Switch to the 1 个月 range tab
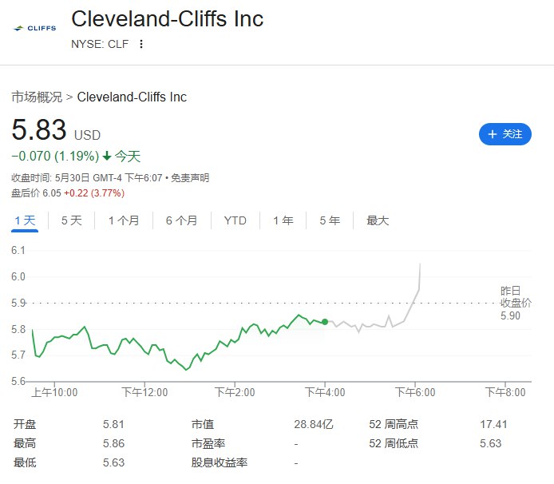Screen dimensions: 554x484 (x=124, y=220)
